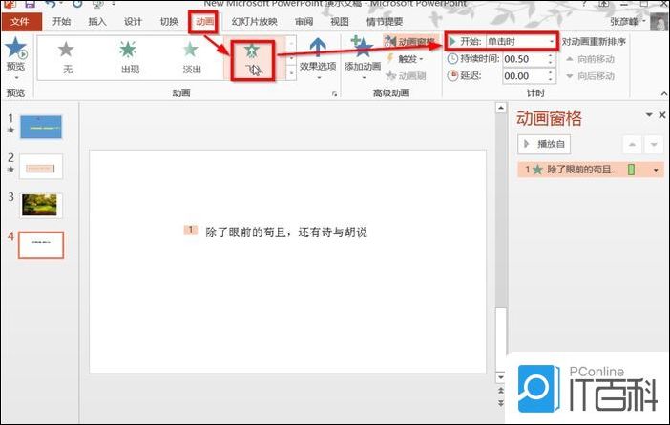Move animation down in the animation pane

(x=654, y=144)
